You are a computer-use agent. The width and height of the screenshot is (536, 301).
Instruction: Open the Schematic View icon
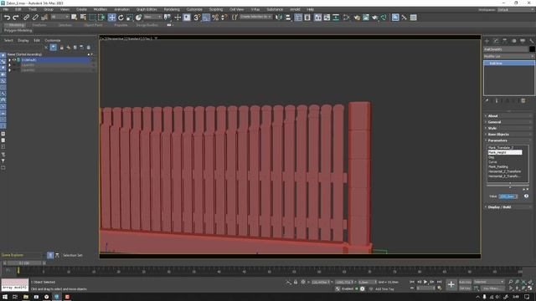click(x=336, y=18)
